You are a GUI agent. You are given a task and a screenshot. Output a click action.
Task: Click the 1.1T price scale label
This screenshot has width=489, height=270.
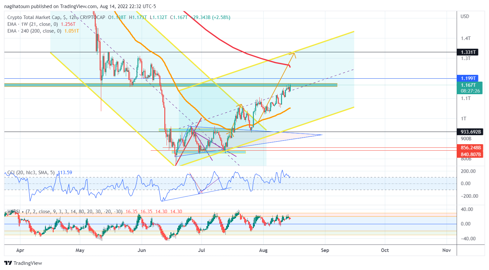pos(466,98)
